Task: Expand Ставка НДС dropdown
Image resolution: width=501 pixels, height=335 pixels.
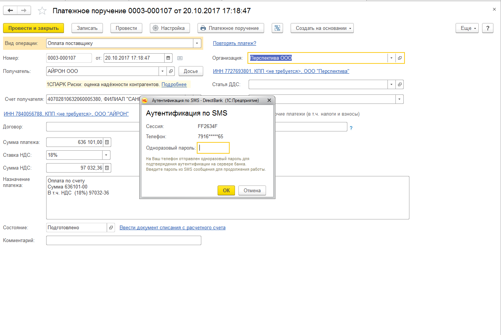Action: pyautogui.click(x=106, y=155)
